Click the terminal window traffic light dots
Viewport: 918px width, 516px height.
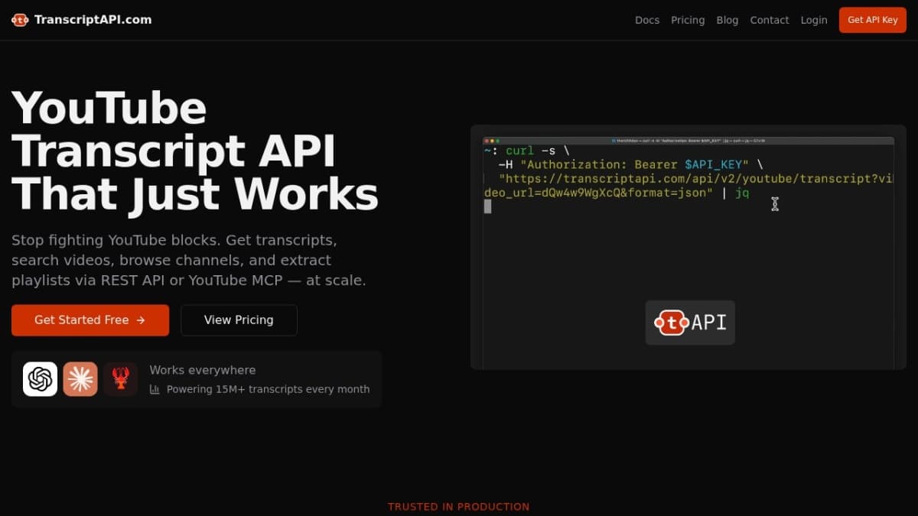tap(490, 141)
